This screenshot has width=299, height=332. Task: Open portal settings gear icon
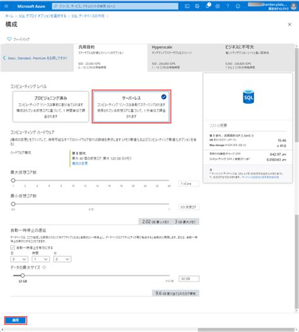coord(218,6)
